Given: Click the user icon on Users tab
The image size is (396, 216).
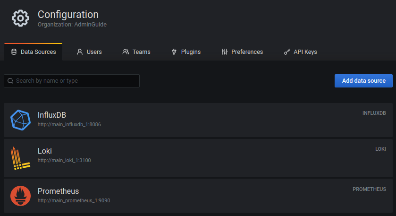Looking at the screenshot, I should [x=80, y=52].
